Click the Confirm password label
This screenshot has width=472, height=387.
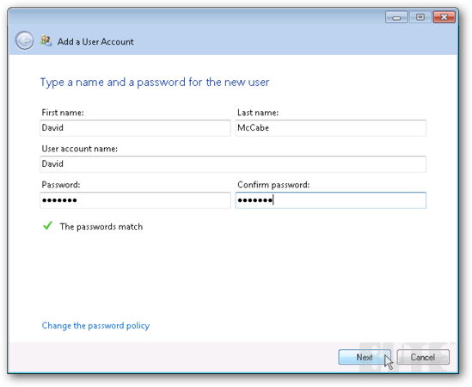[273, 185]
